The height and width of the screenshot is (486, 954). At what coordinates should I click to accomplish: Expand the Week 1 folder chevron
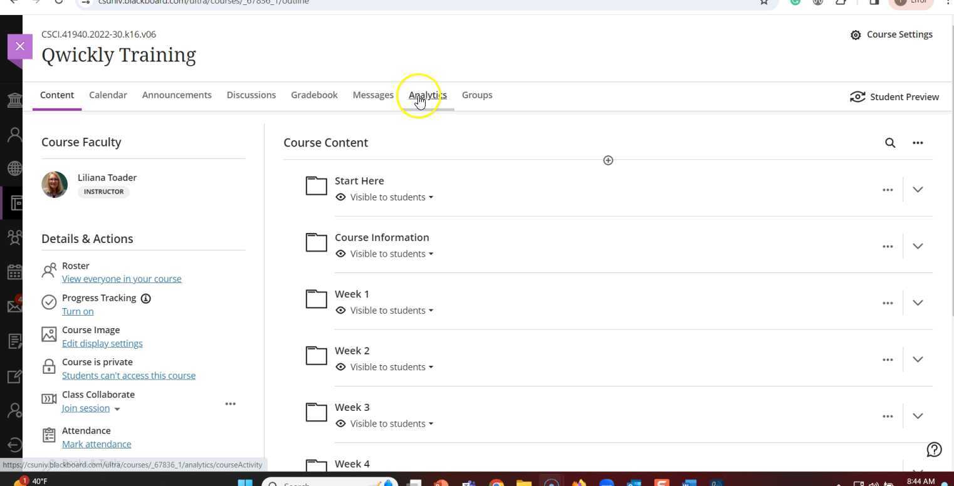click(918, 302)
